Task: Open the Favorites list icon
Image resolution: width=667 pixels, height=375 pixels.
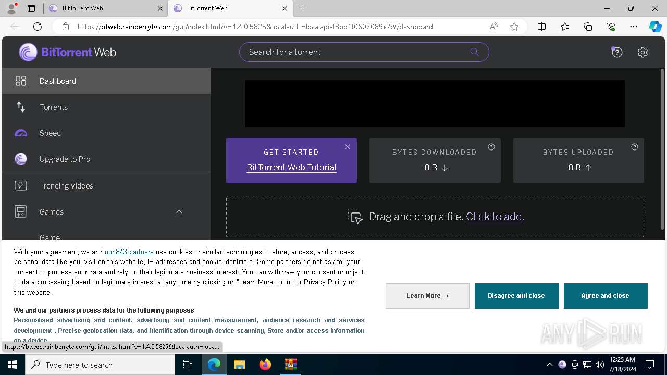Action: pos(565,27)
